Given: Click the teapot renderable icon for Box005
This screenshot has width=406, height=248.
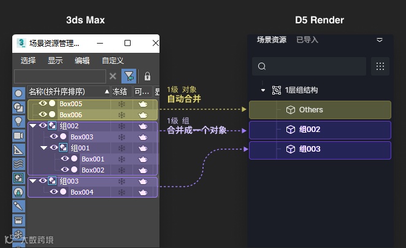Looking at the screenshot, I should 143,104.
